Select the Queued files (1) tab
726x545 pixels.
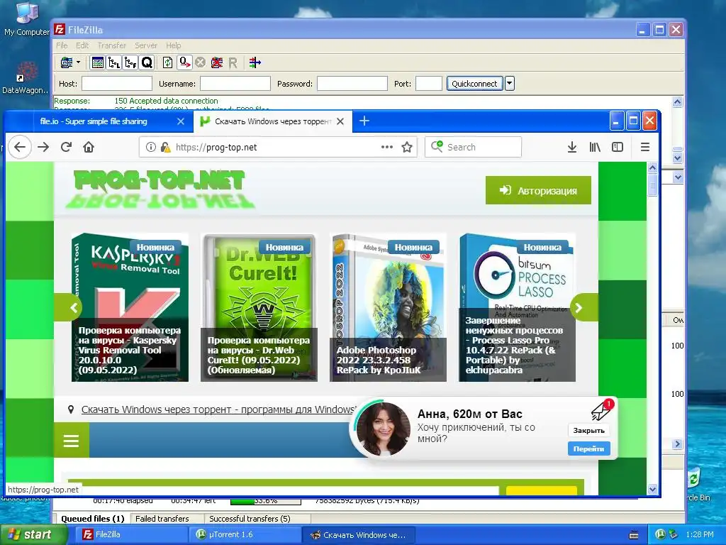point(93,519)
